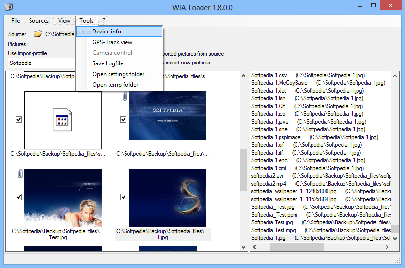Select the Softpedia_Test.ppm row
Image resolution: width=405 pixels, height=268 pixels.
pos(321,215)
